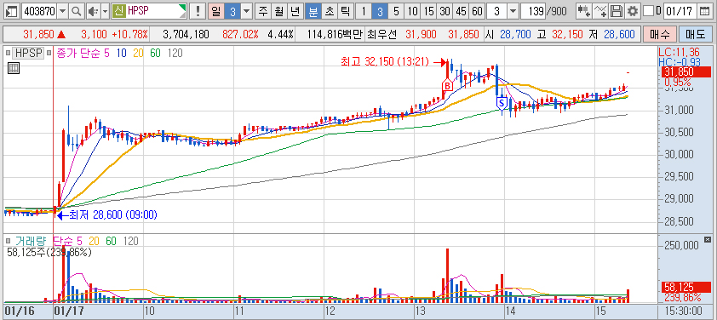This screenshot has height=320, width=717.
Task: Click the candle count field showing 139
Action: (532, 11)
